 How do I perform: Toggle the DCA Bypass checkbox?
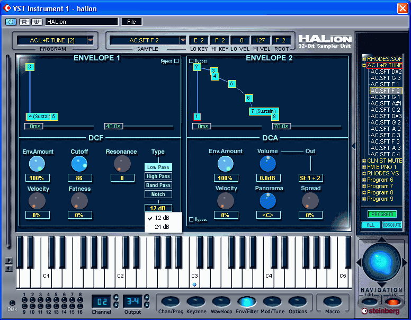pyautogui.click(x=191, y=219)
